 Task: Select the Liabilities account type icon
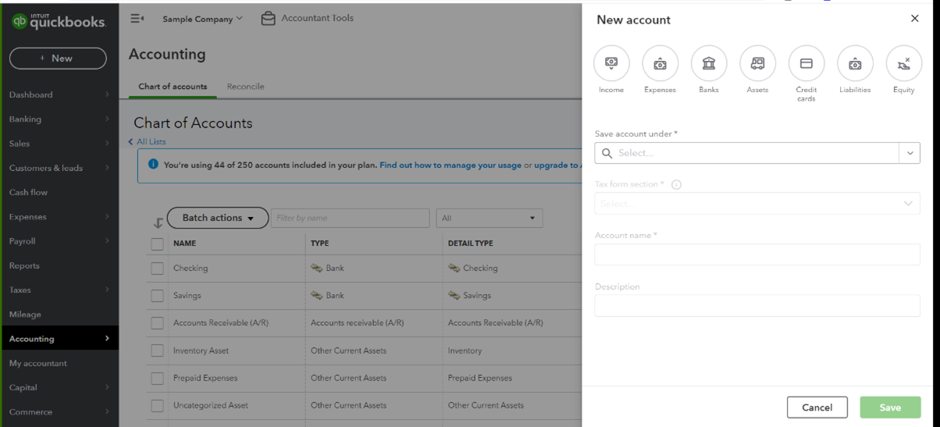855,63
